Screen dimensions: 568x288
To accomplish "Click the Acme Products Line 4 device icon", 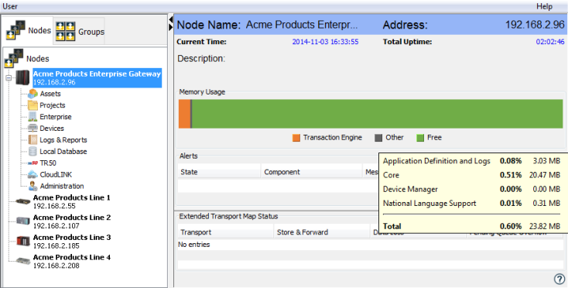I will pyautogui.click(x=23, y=261).
